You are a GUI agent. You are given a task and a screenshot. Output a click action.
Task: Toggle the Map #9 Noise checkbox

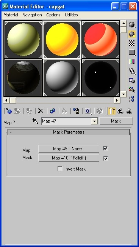(x=105, y=148)
